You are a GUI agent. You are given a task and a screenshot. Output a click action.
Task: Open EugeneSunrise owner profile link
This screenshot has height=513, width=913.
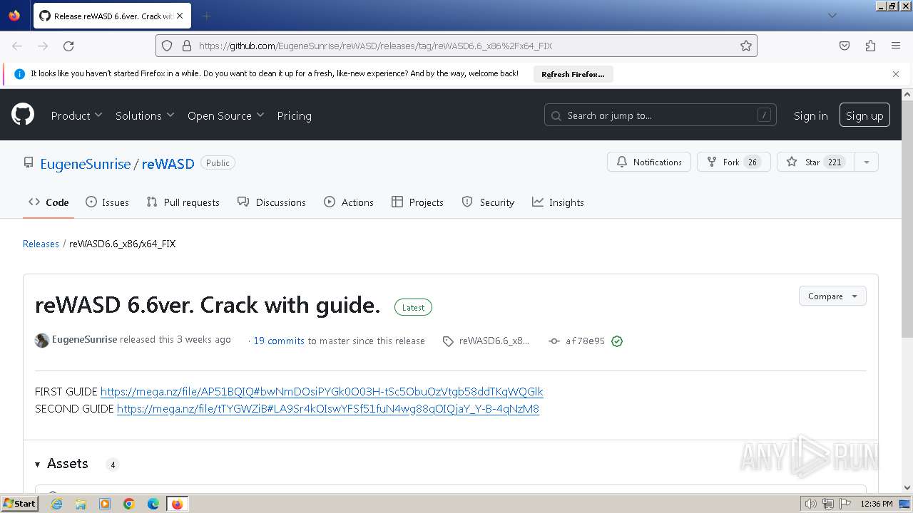[x=86, y=164]
